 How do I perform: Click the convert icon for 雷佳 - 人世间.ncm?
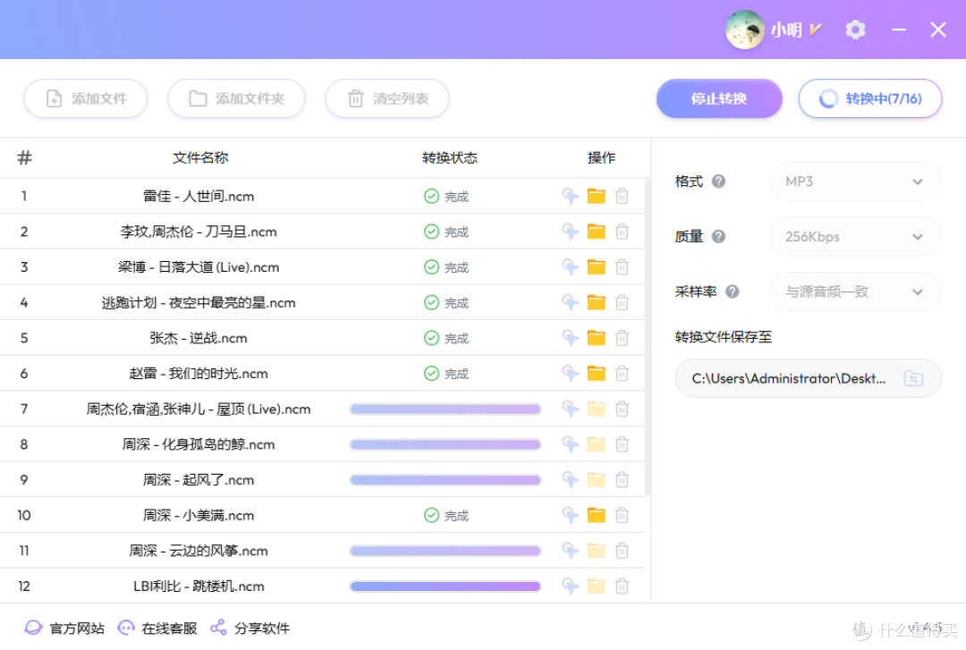tap(571, 197)
